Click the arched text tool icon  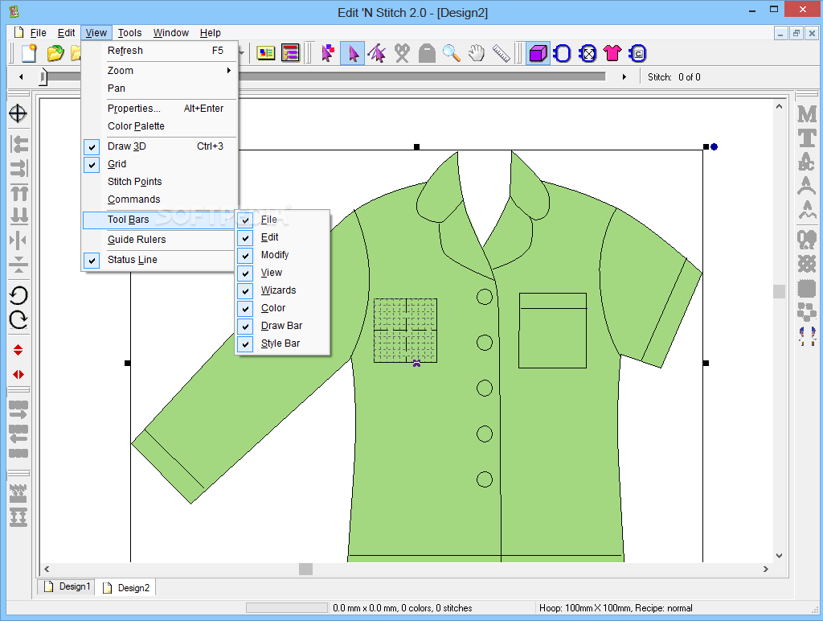click(807, 185)
